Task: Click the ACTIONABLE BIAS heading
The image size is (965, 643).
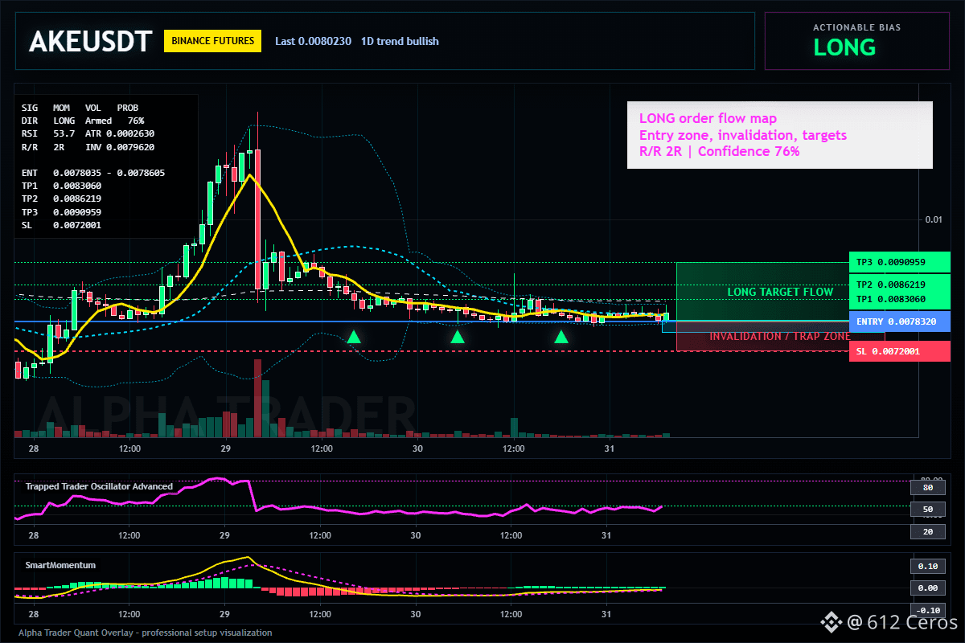Action: 856,27
